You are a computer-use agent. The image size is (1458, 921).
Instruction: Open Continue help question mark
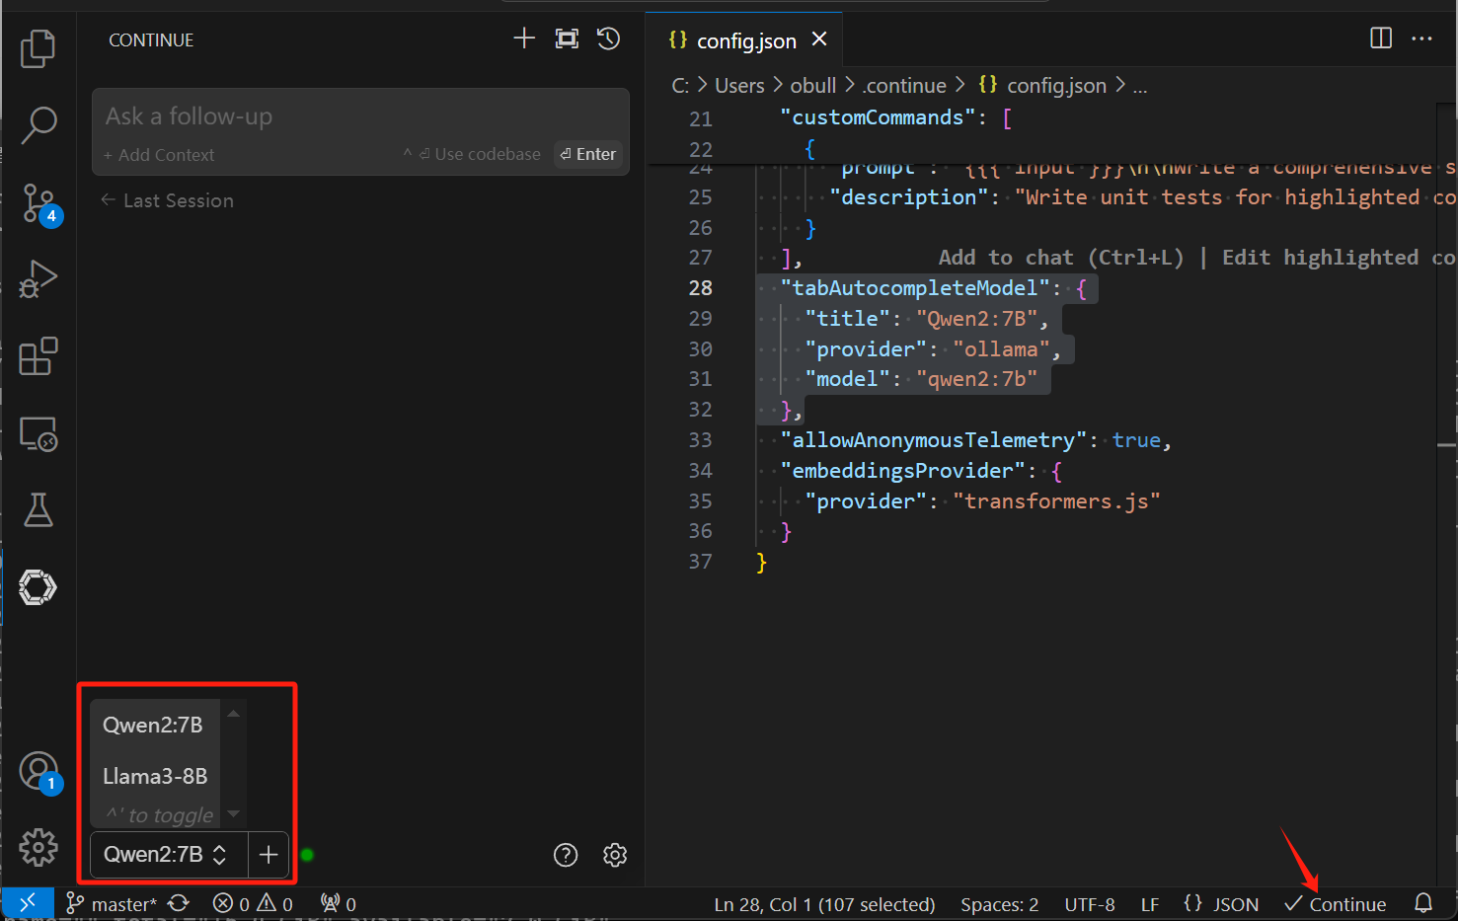(566, 855)
